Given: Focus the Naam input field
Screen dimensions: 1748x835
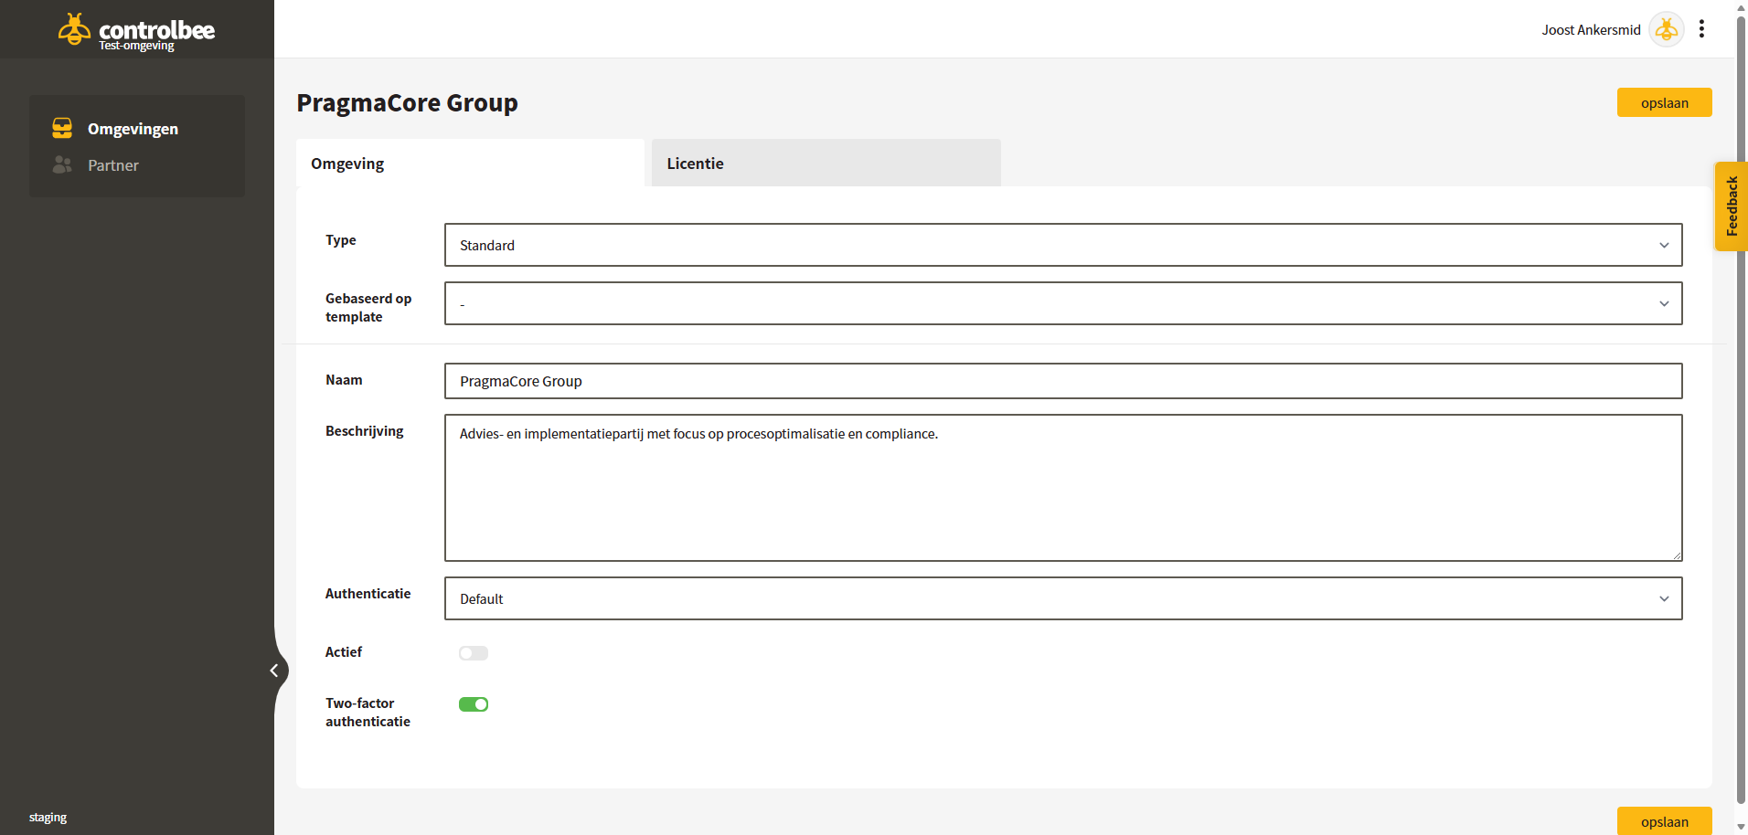Looking at the screenshot, I should [x=1063, y=381].
